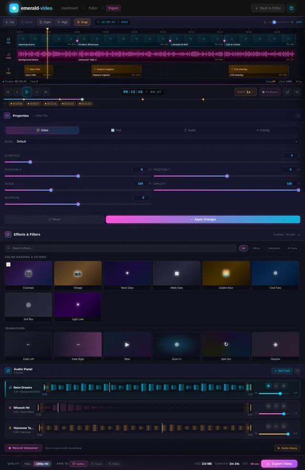Open the Preset Default dropdown

(x=157, y=142)
